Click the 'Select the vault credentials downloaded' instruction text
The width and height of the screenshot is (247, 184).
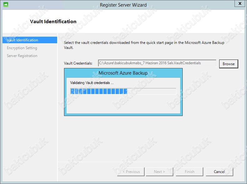pyautogui.click(x=144, y=45)
